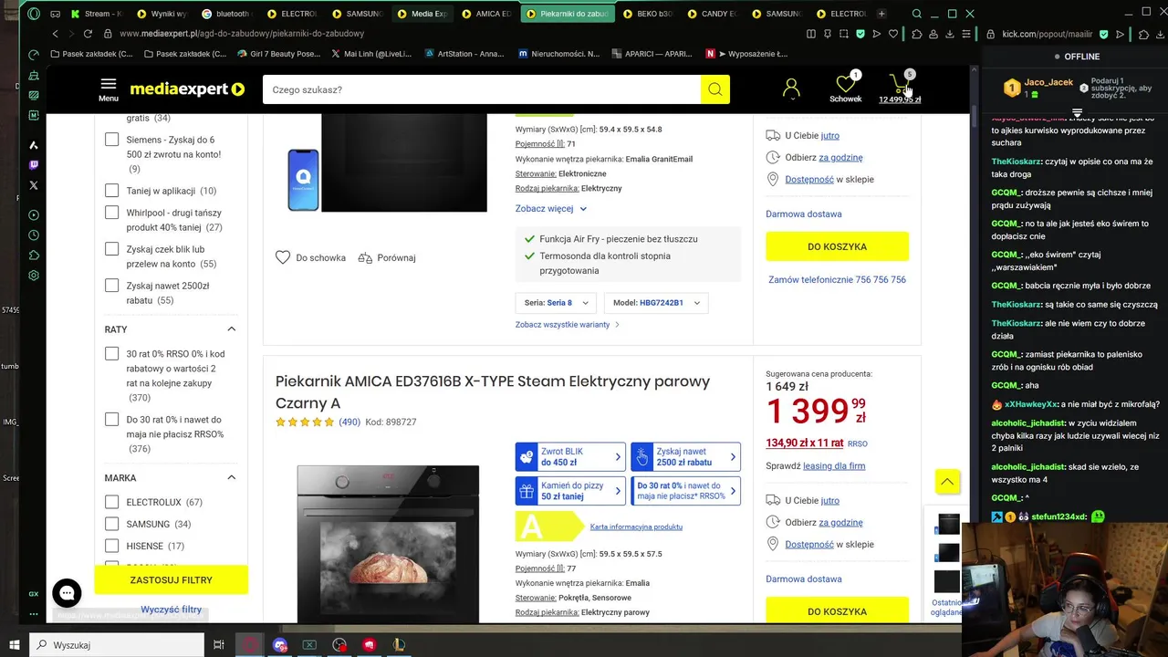Image resolution: width=1168 pixels, height=657 pixels.
Task: Click Wyczyść filtry link
Action: (172, 610)
